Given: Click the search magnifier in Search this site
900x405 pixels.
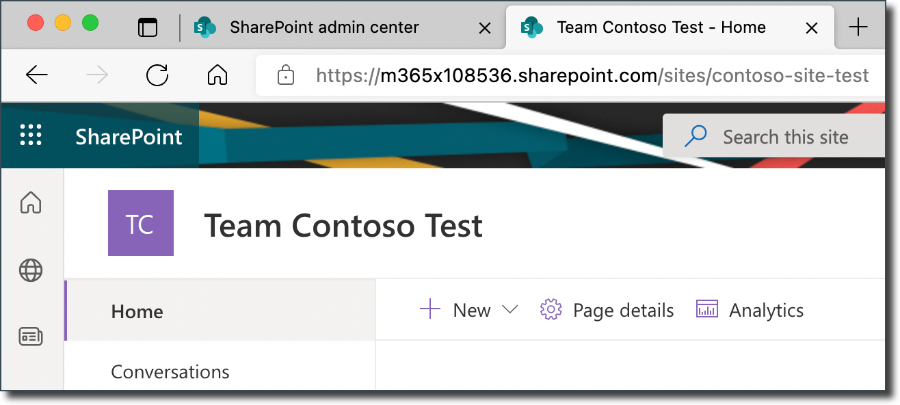Looking at the screenshot, I should click(x=696, y=135).
